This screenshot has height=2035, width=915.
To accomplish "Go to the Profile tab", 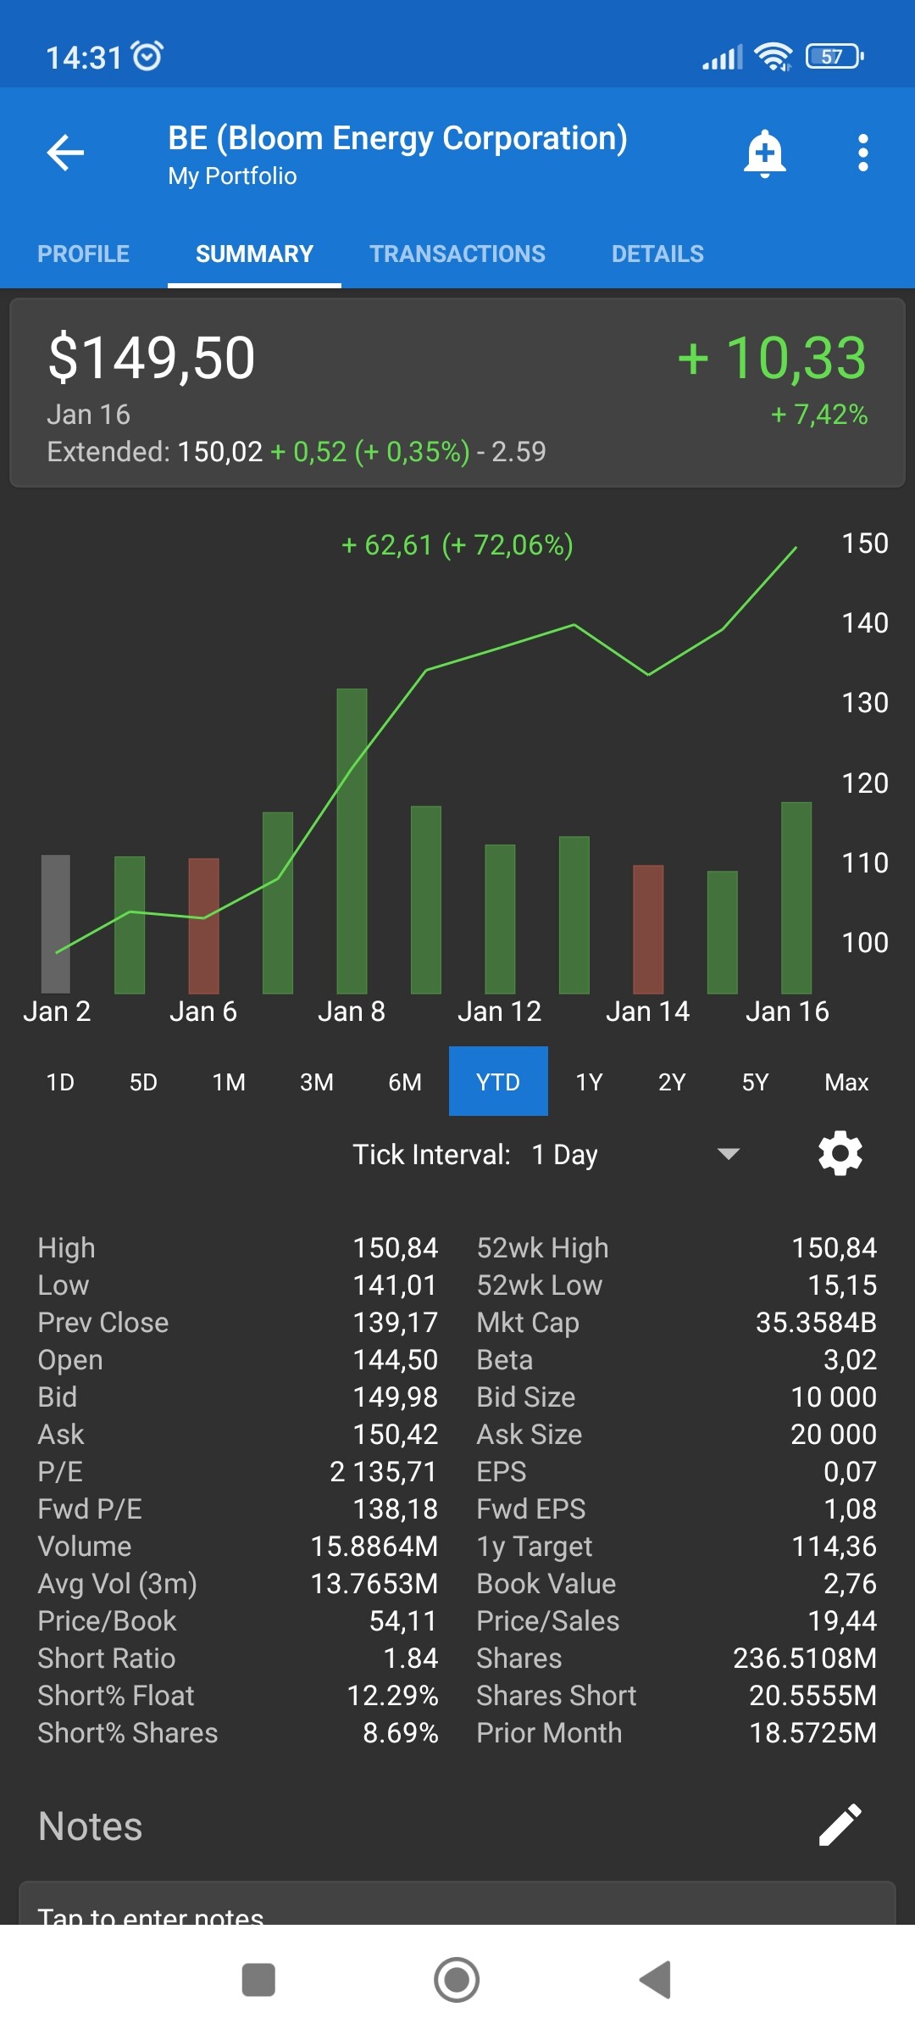I will 84,254.
